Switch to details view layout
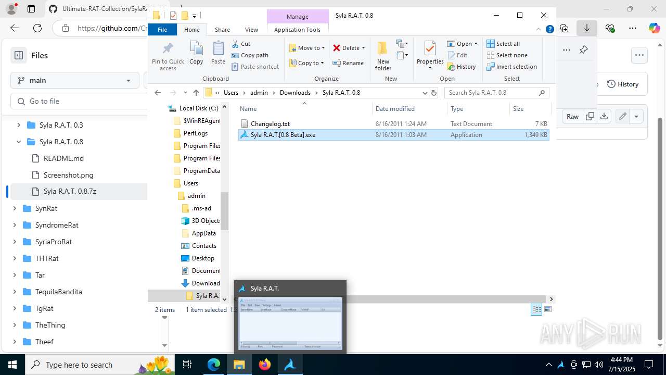666x375 pixels. pyautogui.click(x=536, y=309)
